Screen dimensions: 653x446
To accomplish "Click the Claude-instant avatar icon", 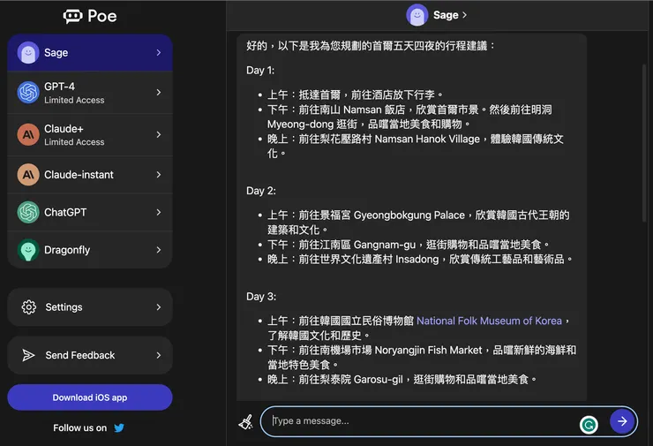I will click(28, 174).
